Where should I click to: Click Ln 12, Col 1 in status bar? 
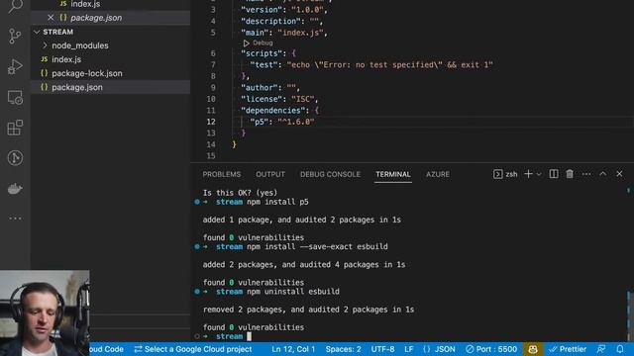293,349
